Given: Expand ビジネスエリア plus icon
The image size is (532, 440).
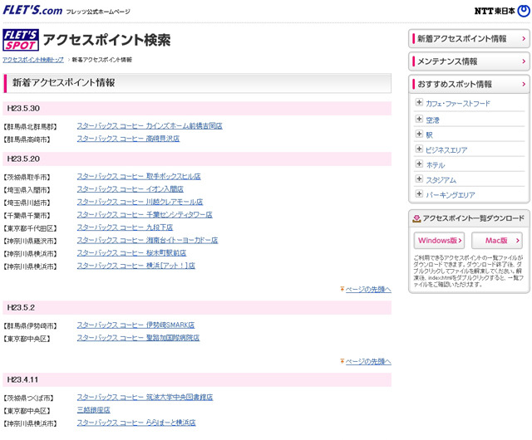Looking at the screenshot, I should 419,149.
